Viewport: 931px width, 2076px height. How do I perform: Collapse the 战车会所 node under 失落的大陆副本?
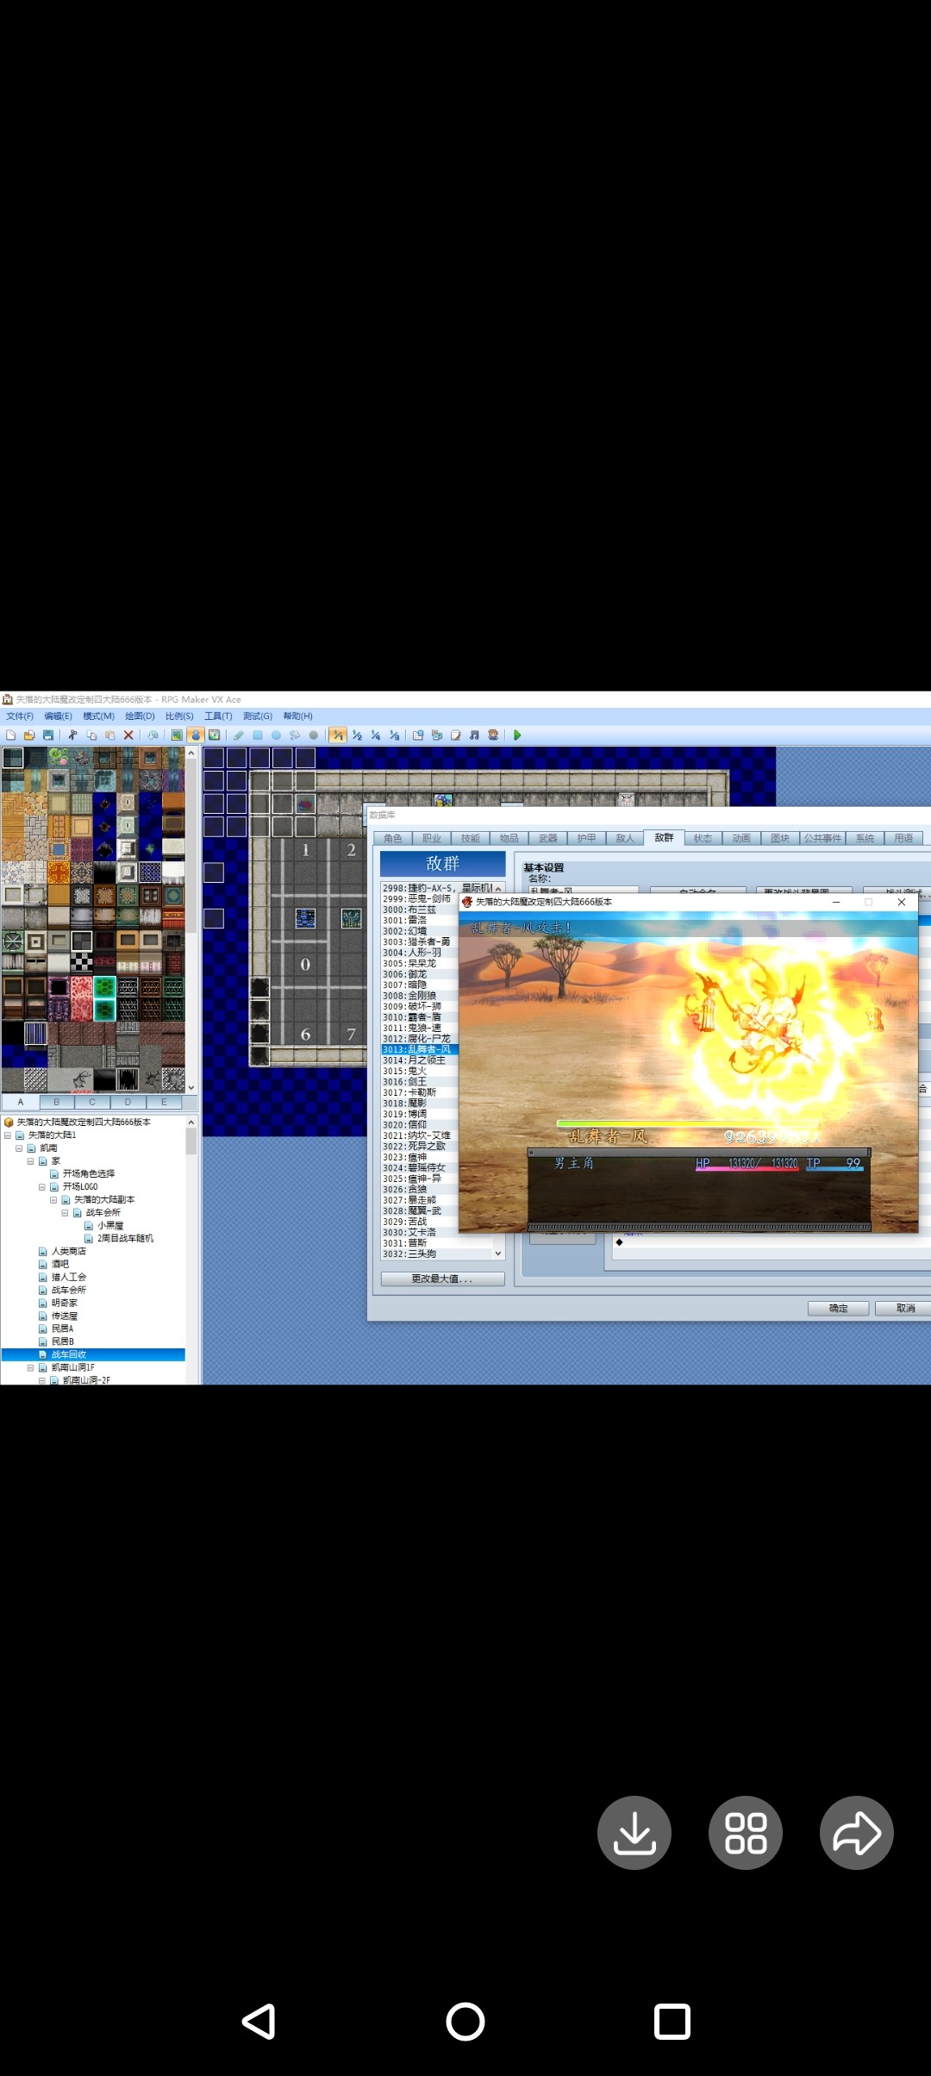tap(65, 1213)
